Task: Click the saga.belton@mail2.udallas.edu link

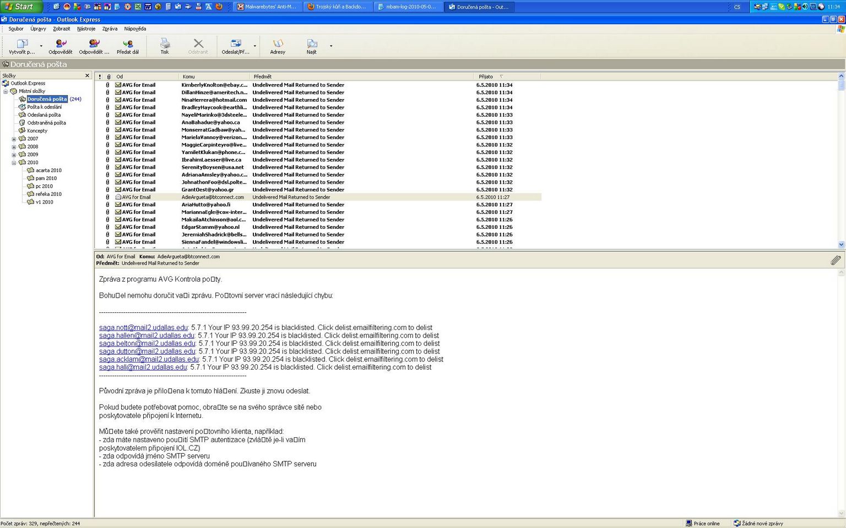Action: [147, 344]
